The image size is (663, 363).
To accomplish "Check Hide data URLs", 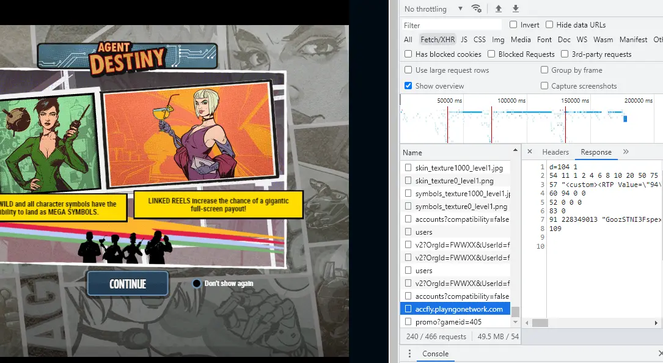I will pyautogui.click(x=549, y=24).
